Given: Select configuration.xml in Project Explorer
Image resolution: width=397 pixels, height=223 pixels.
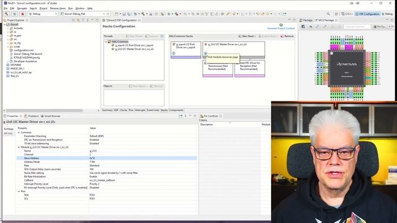Looking at the screenshot, I should click(24, 50).
